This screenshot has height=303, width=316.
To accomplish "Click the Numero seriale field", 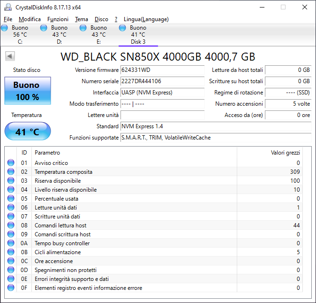I will point(162,81).
